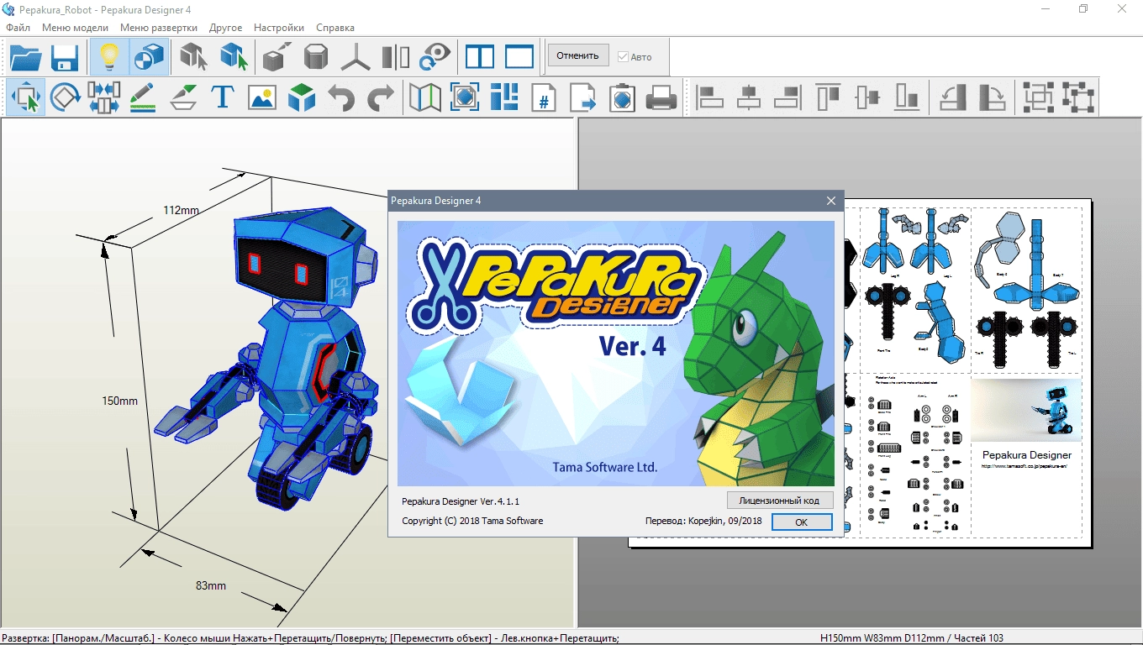1143x645 pixels.
Task: Click the clipboard with blue diamond icon
Action: click(622, 97)
